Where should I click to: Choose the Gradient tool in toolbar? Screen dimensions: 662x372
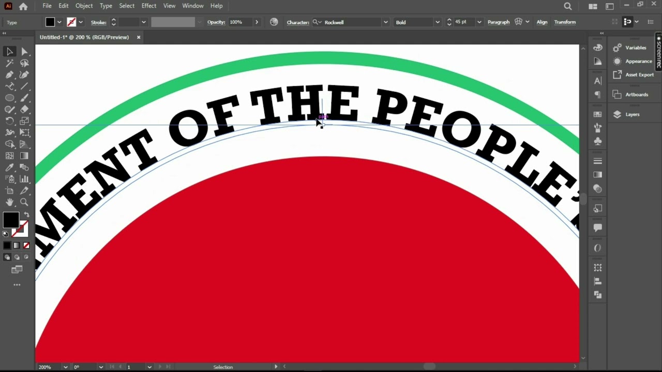(x=24, y=156)
